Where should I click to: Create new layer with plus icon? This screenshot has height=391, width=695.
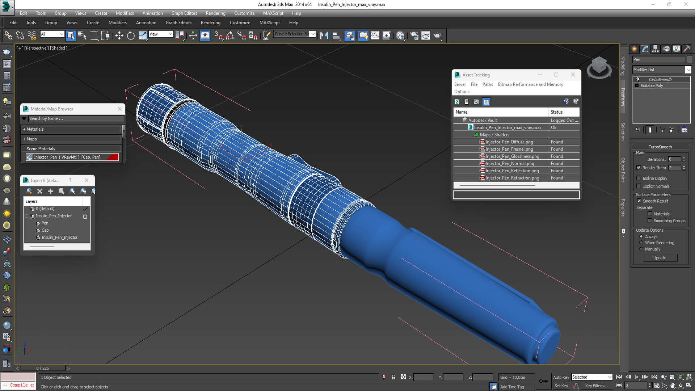pos(51,191)
